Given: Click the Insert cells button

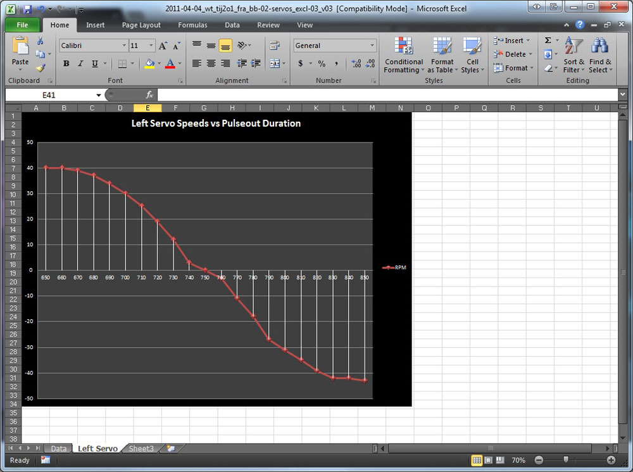Looking at the screenshot, I should point(511,41).
